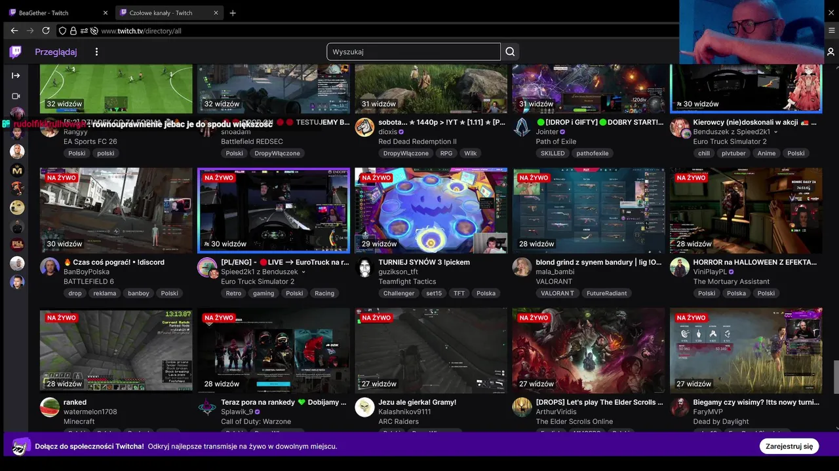
Task: Open mala_bambi VALORANT stream thumbnail
Action: pyautogui.click(x=589, y=211)
